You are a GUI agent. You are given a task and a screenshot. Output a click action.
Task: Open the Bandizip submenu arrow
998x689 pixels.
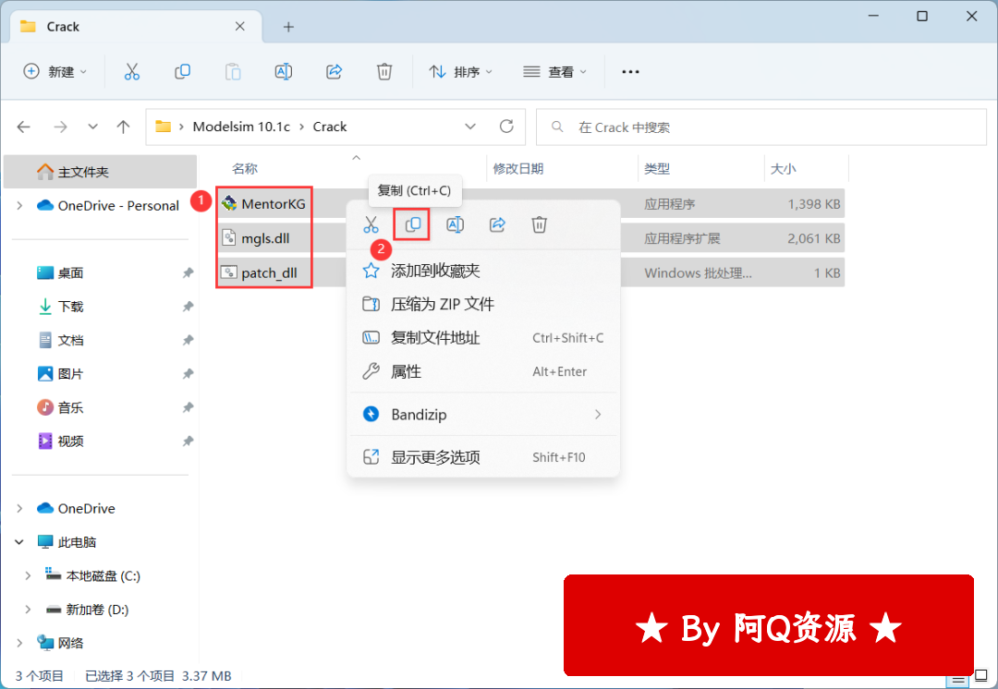598,415
